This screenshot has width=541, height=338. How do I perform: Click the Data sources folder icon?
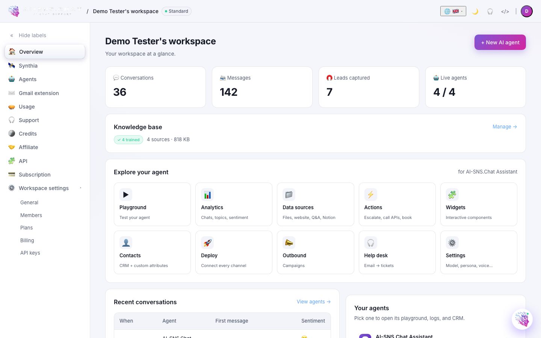(289, 195)
